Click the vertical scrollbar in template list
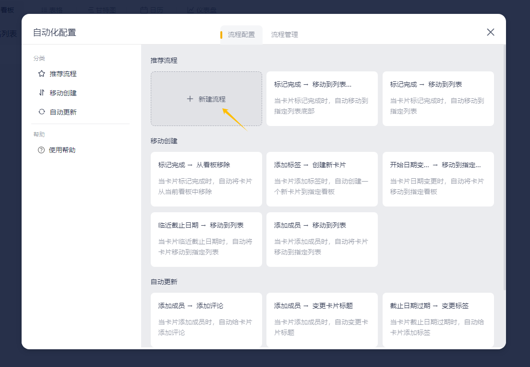Image resolution: width=530 pixels, height=367 pixels. pyautogui.click(x=504, y=168)
